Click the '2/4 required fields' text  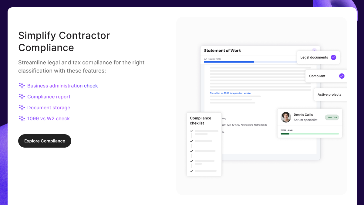(x=212, y=59)
